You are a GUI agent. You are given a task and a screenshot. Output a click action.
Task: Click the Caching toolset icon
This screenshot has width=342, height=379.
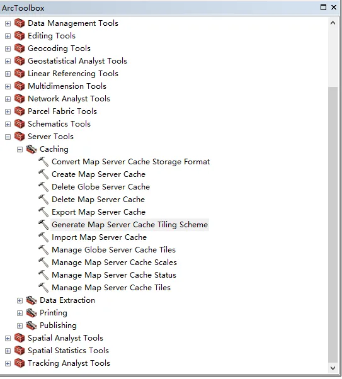pyautogui.click(x=31, y=149)
